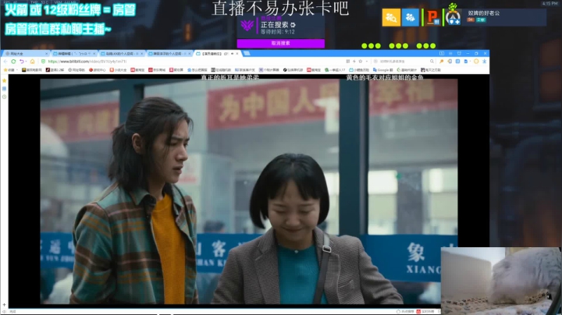Expand dropdown arrow beside bookmark star
This screenshot has height=315, width=562.
click(x=366, y=62)
